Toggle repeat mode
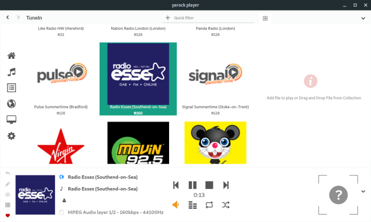Image resolution: width=371 pixels, height=222 pixels. point(209,205)
